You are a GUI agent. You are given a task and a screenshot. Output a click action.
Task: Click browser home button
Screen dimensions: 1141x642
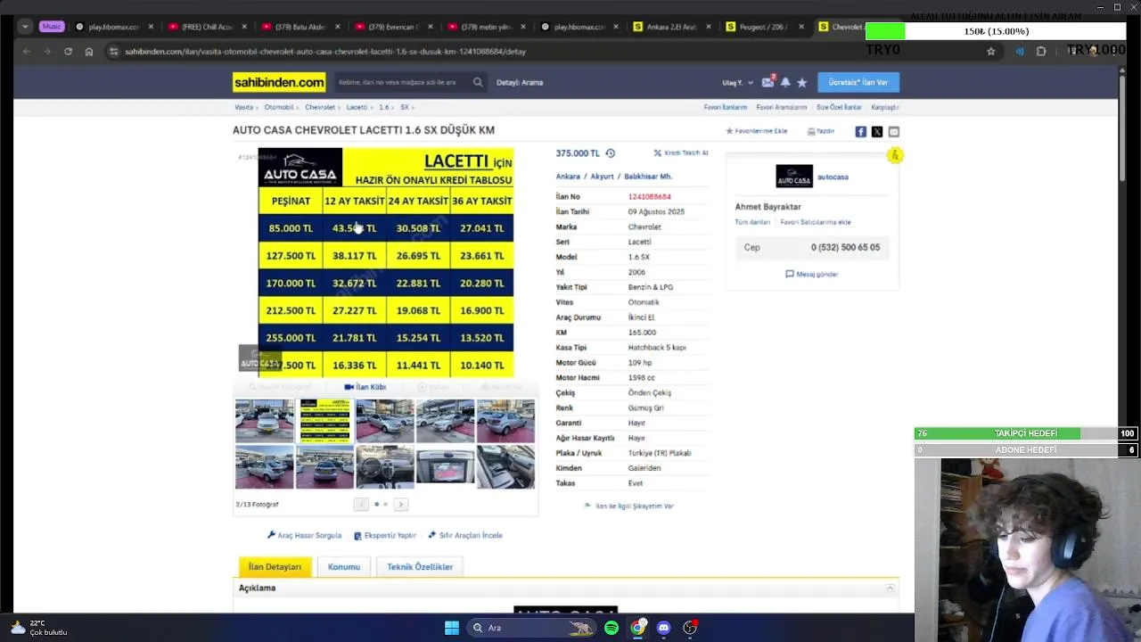point(89,52)
